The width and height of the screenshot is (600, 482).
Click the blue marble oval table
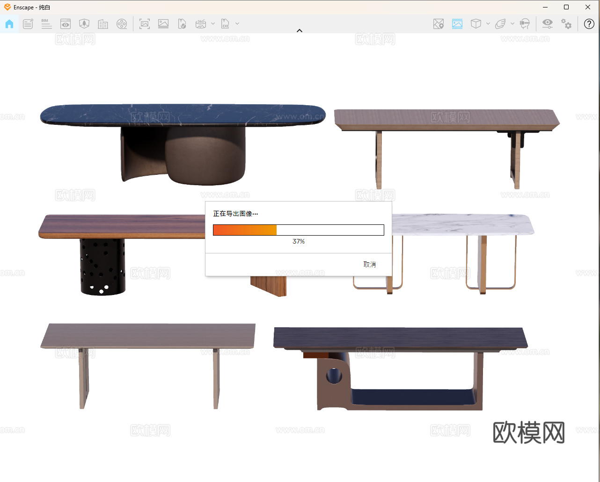tap(183, 144)
